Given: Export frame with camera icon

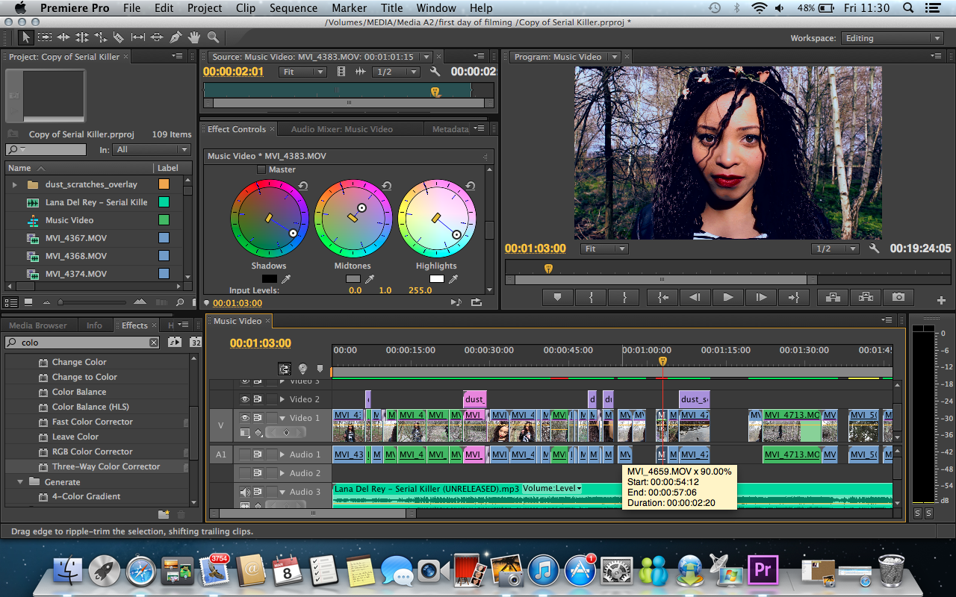Looking at the screenshot, I should 898,297.
